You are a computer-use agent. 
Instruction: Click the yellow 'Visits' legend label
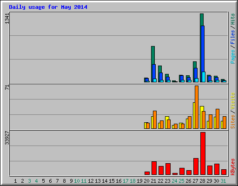233,101
